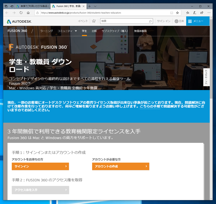The image size is (216, 204).
Task: Switch to the 無償でご利用いただける製品 tab
Action: [x=32, y=6]
